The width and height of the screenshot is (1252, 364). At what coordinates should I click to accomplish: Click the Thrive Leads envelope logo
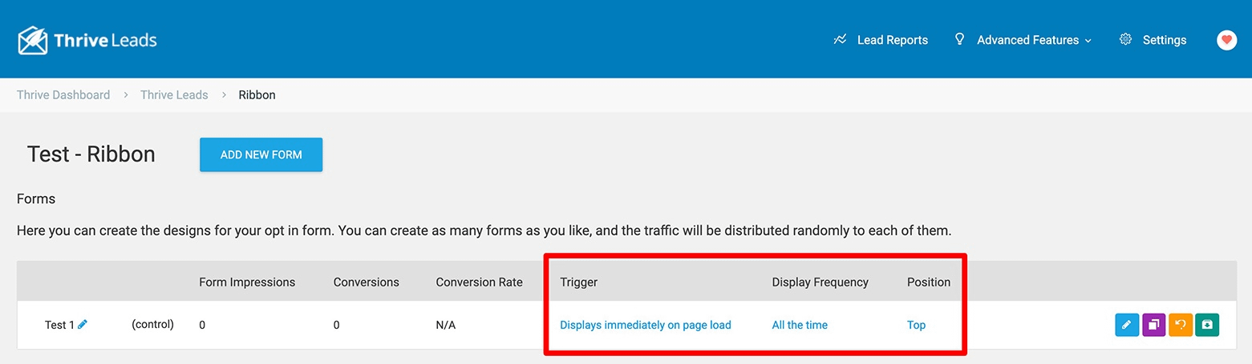tap(34, 40)
